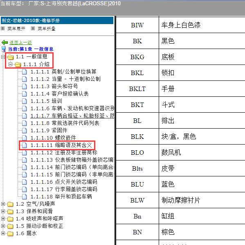The image size is (245, 245).
Task: Click the page icon of 1.1.1.5 培训
Action: pos(24,101)
